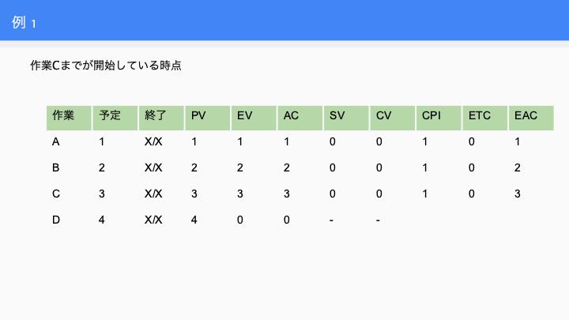Select the subtitle text 作業Cまでが開始している時点
Screen dimensions: 569x320
pos(106,66)
